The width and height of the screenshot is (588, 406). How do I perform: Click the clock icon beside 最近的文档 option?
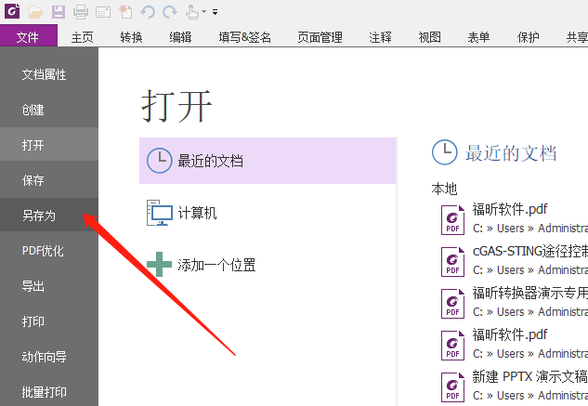160,161
